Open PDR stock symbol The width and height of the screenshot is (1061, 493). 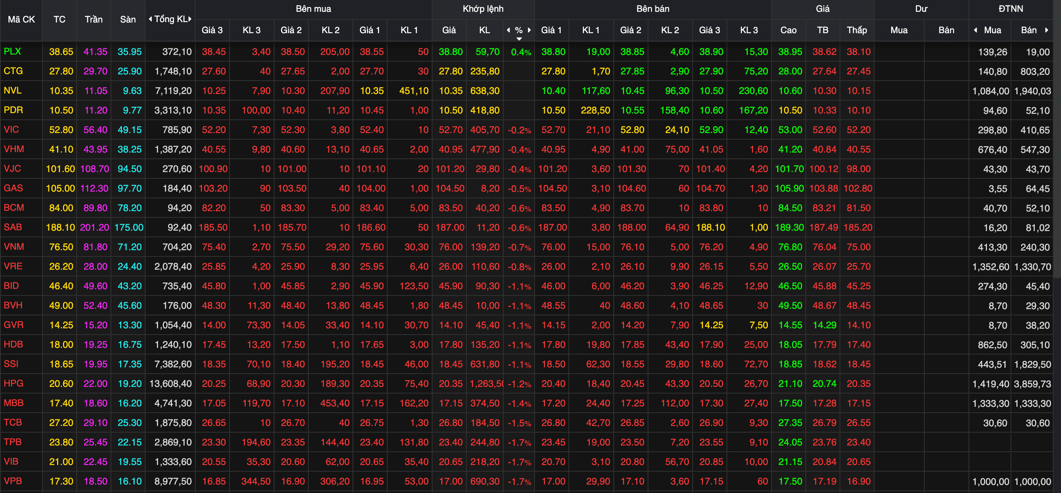point(13,110)
